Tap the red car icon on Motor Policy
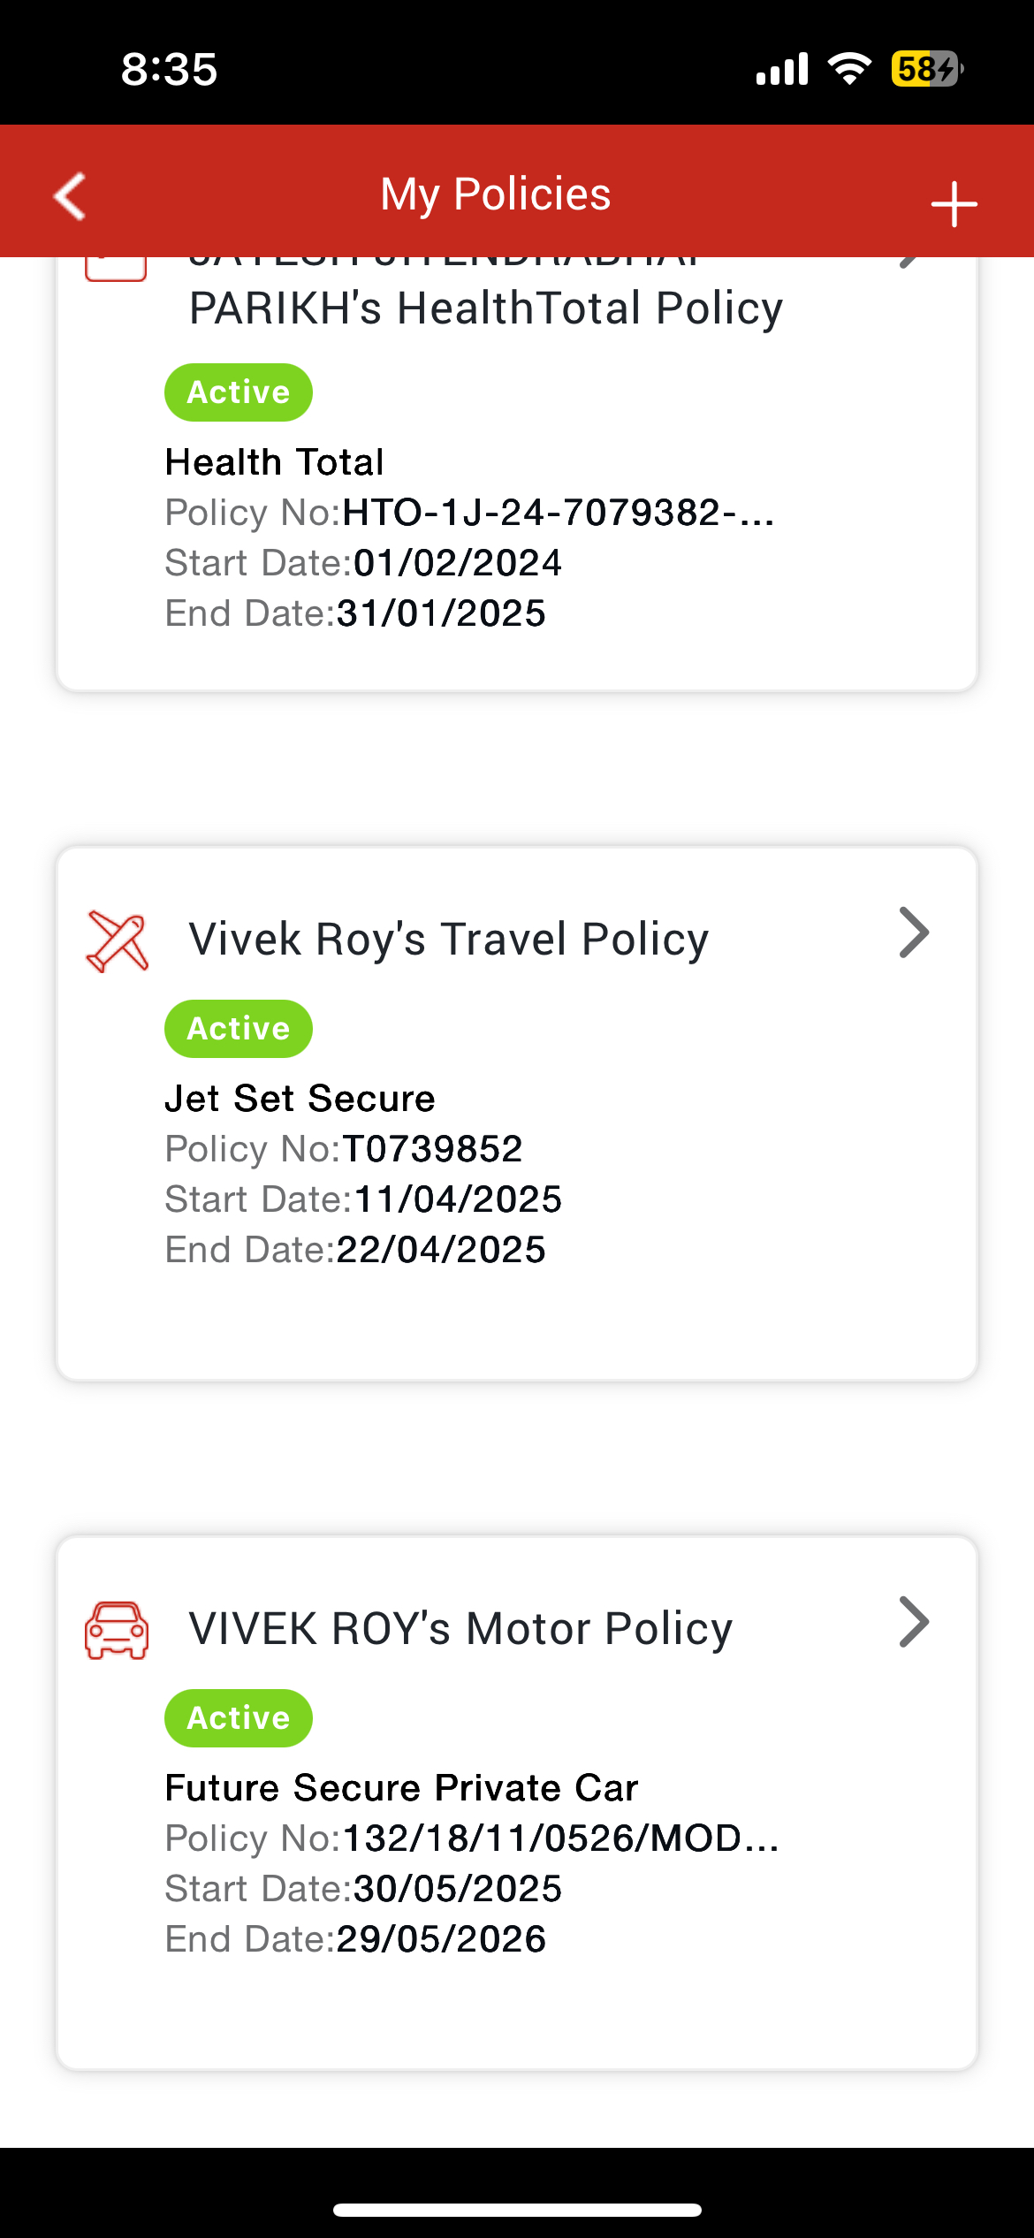Image resolution: width=1034 pixels, height=2238 pixels. (x=117, y=1630)
